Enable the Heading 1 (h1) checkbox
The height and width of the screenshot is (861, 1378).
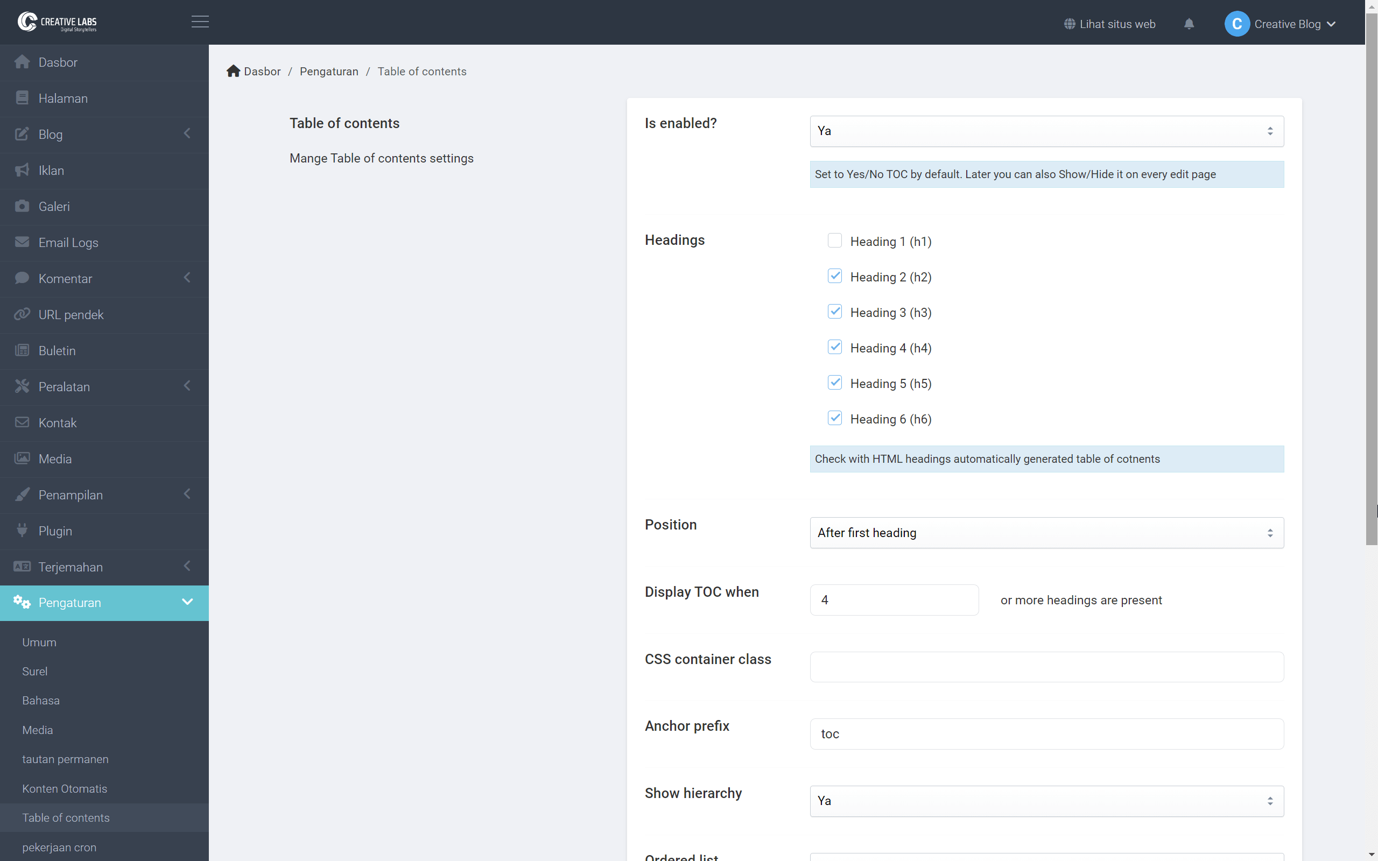(834, 241)
